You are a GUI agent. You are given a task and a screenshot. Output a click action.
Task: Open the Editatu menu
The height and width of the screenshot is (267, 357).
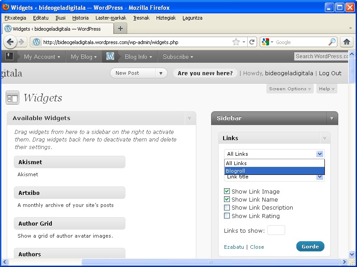click(41, 18)
